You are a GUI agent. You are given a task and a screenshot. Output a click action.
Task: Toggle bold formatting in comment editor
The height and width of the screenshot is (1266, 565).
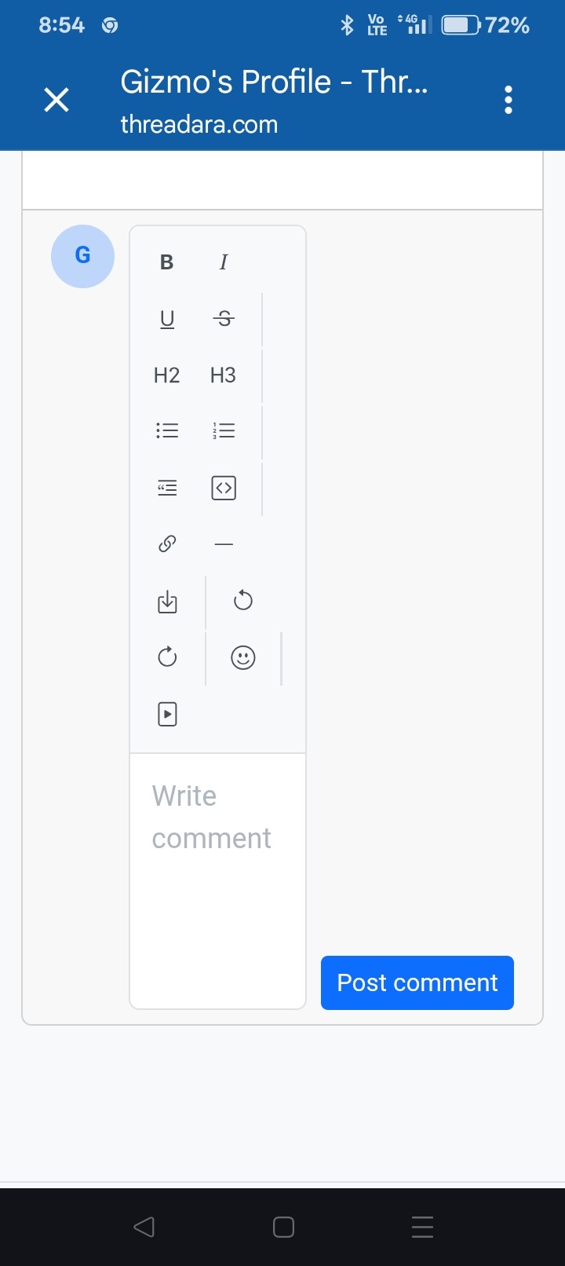click(x=166, y=262)
